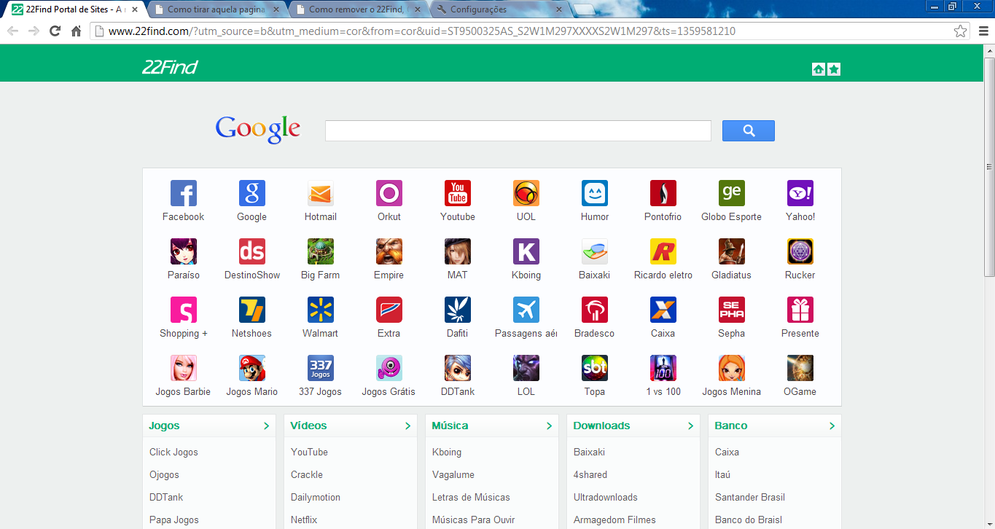
Task: Open the OGame shortcut icon
Action: [800, 368]
